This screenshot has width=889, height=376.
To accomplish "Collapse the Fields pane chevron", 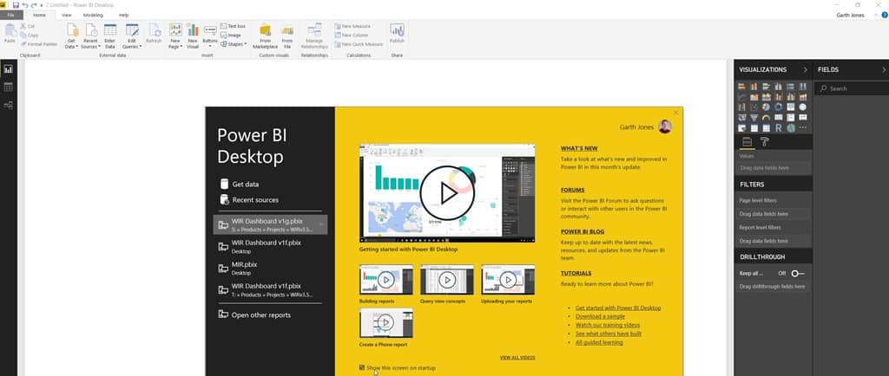I will [883, 69].
